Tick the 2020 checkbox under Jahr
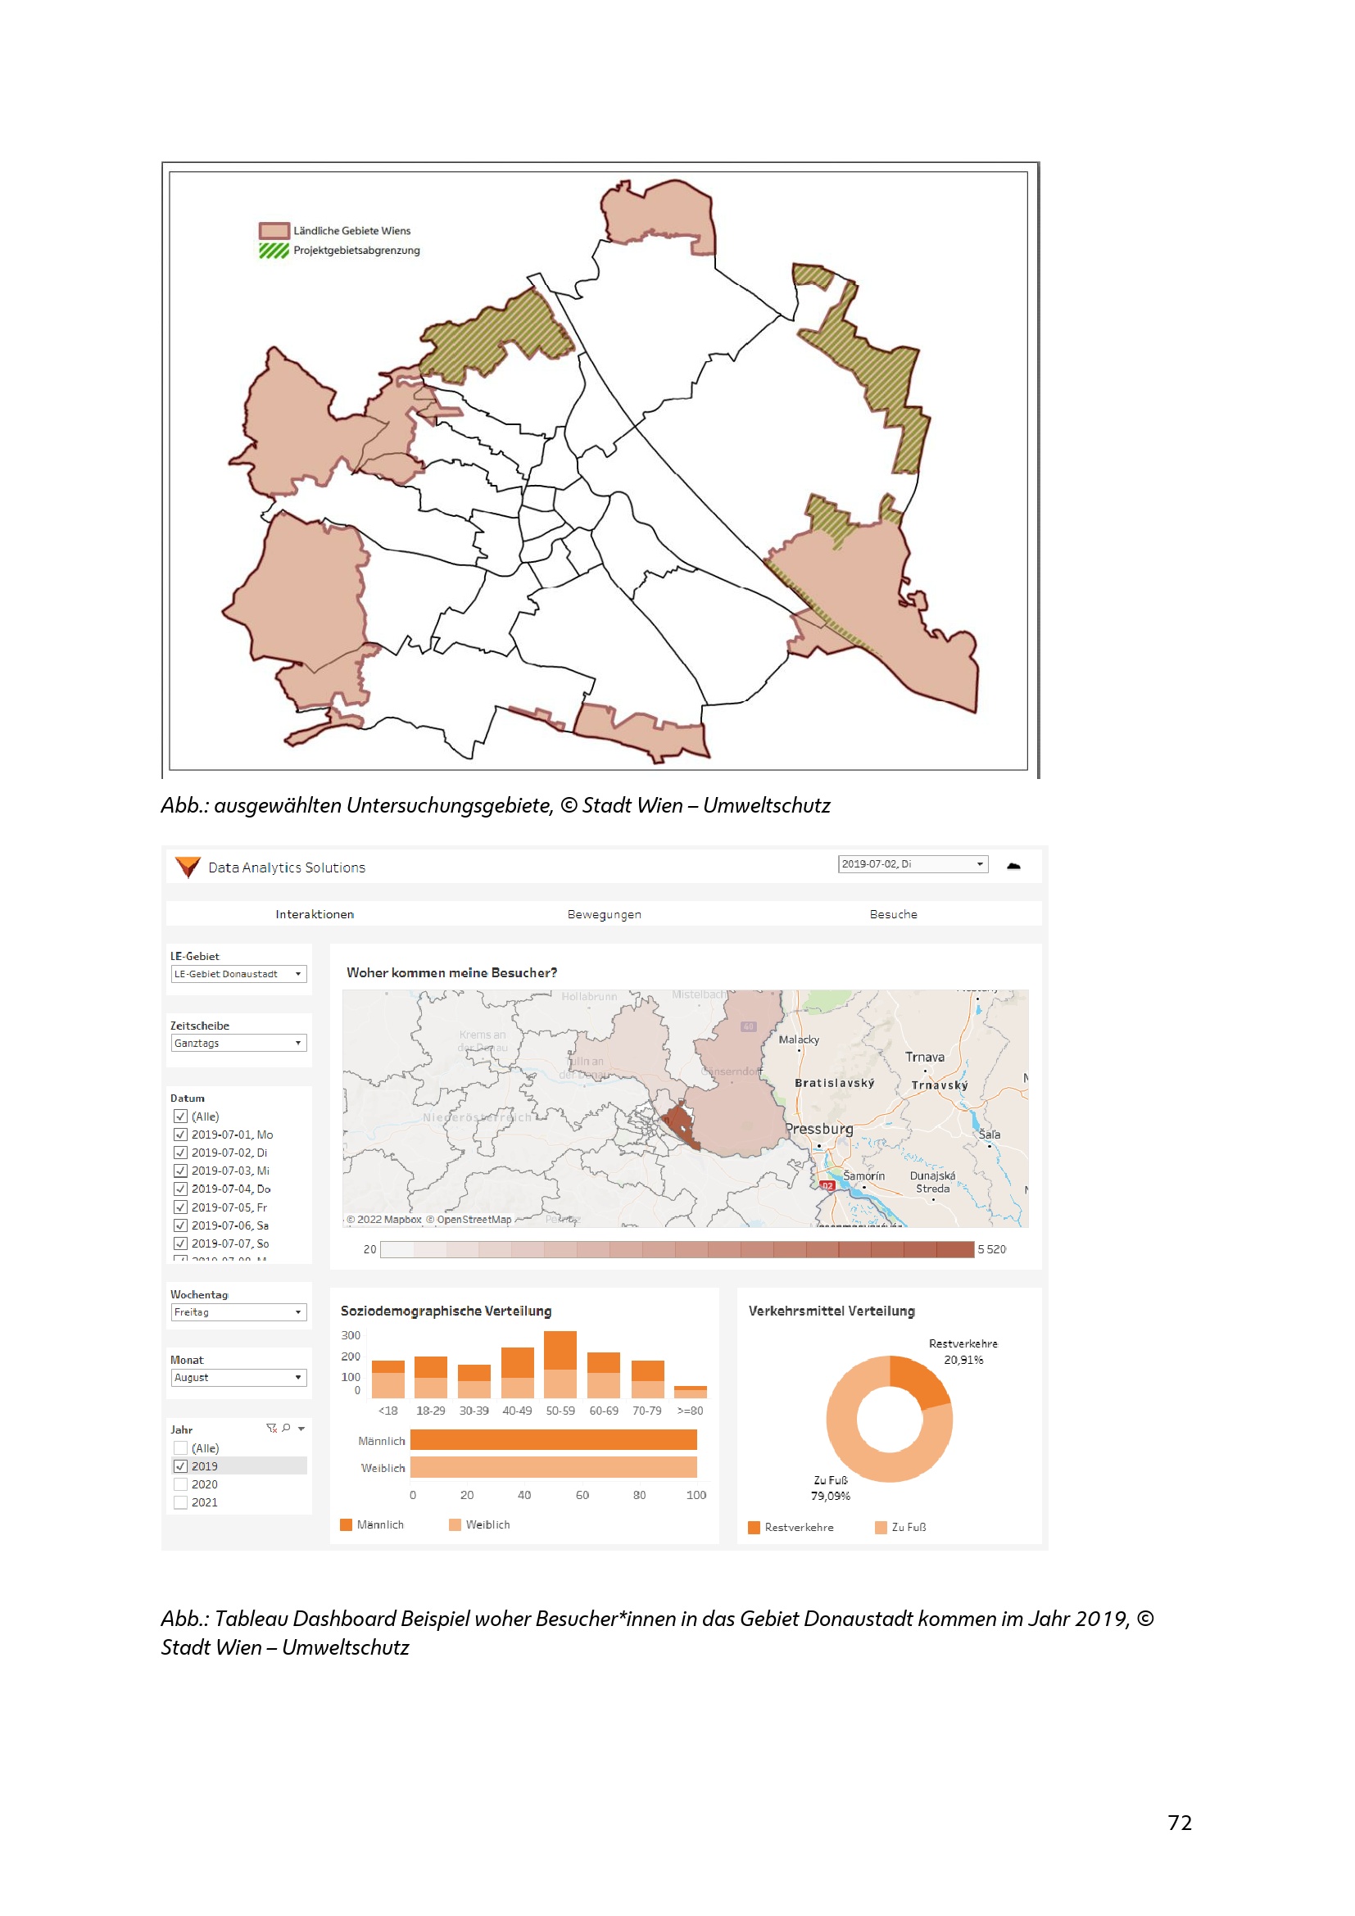Image resolution: width=1355 pixels, height=1916 pixels. (180, 1484)
